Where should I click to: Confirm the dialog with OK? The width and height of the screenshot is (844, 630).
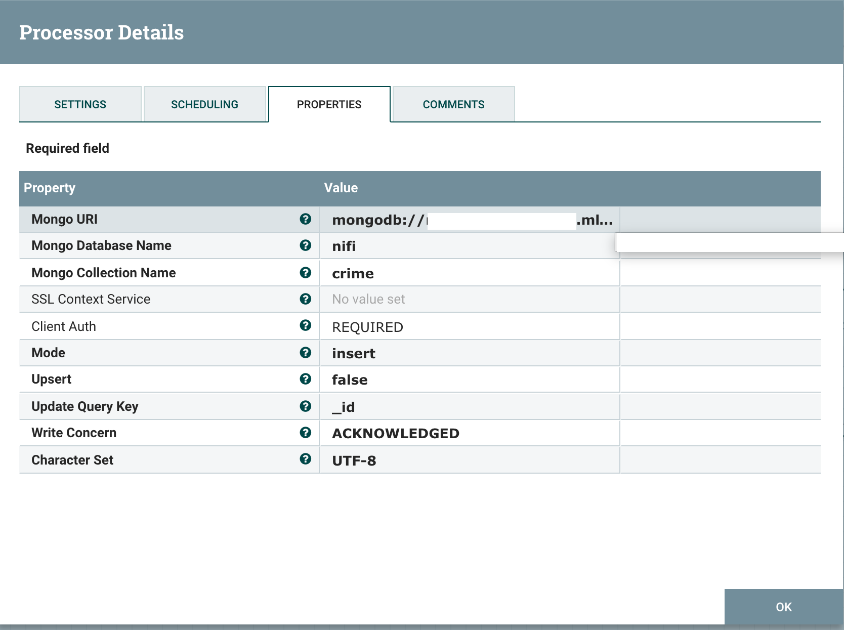[x=783, y=607]
